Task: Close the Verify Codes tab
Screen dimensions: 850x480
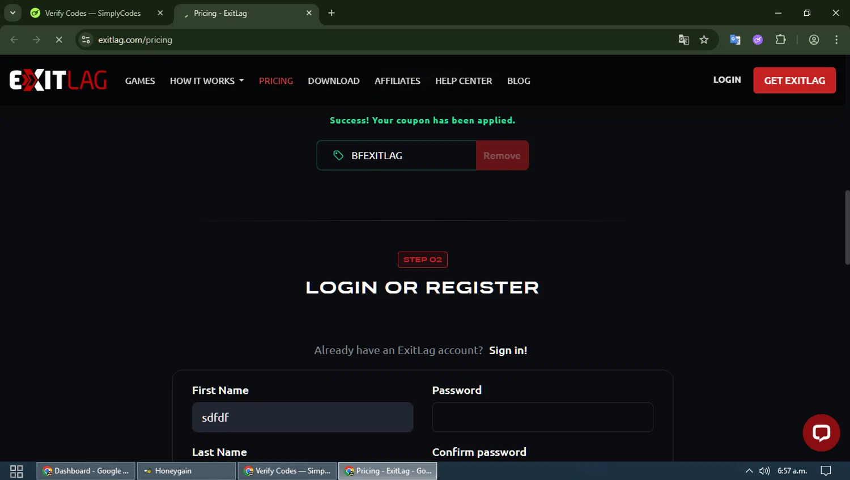Action: tap(160, 13)
